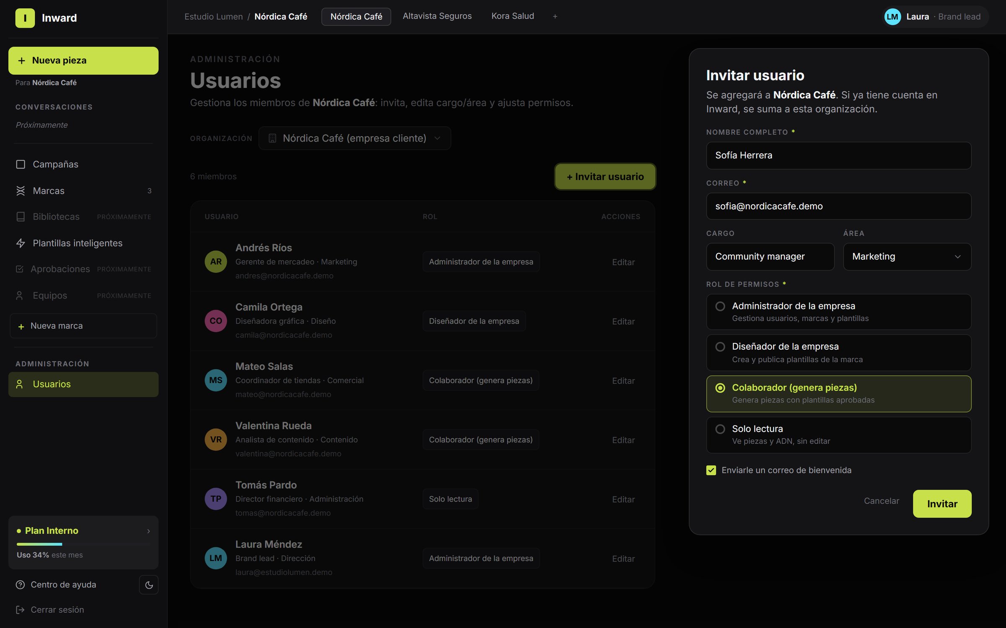
Task: Select Colaborador (genera piezas) radio option
Action: tap(720, 388)
